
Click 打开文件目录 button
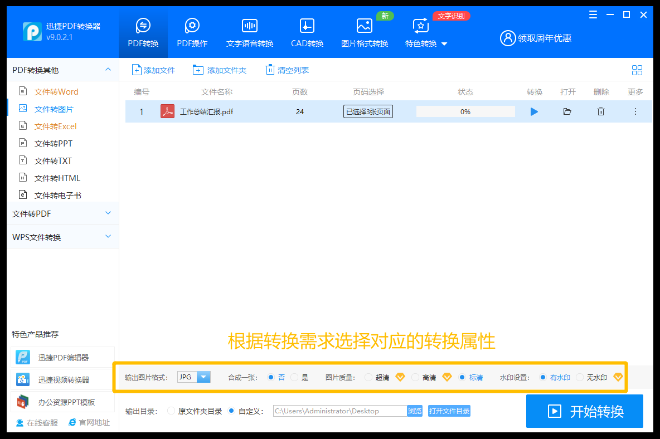(x=449, y=411)
